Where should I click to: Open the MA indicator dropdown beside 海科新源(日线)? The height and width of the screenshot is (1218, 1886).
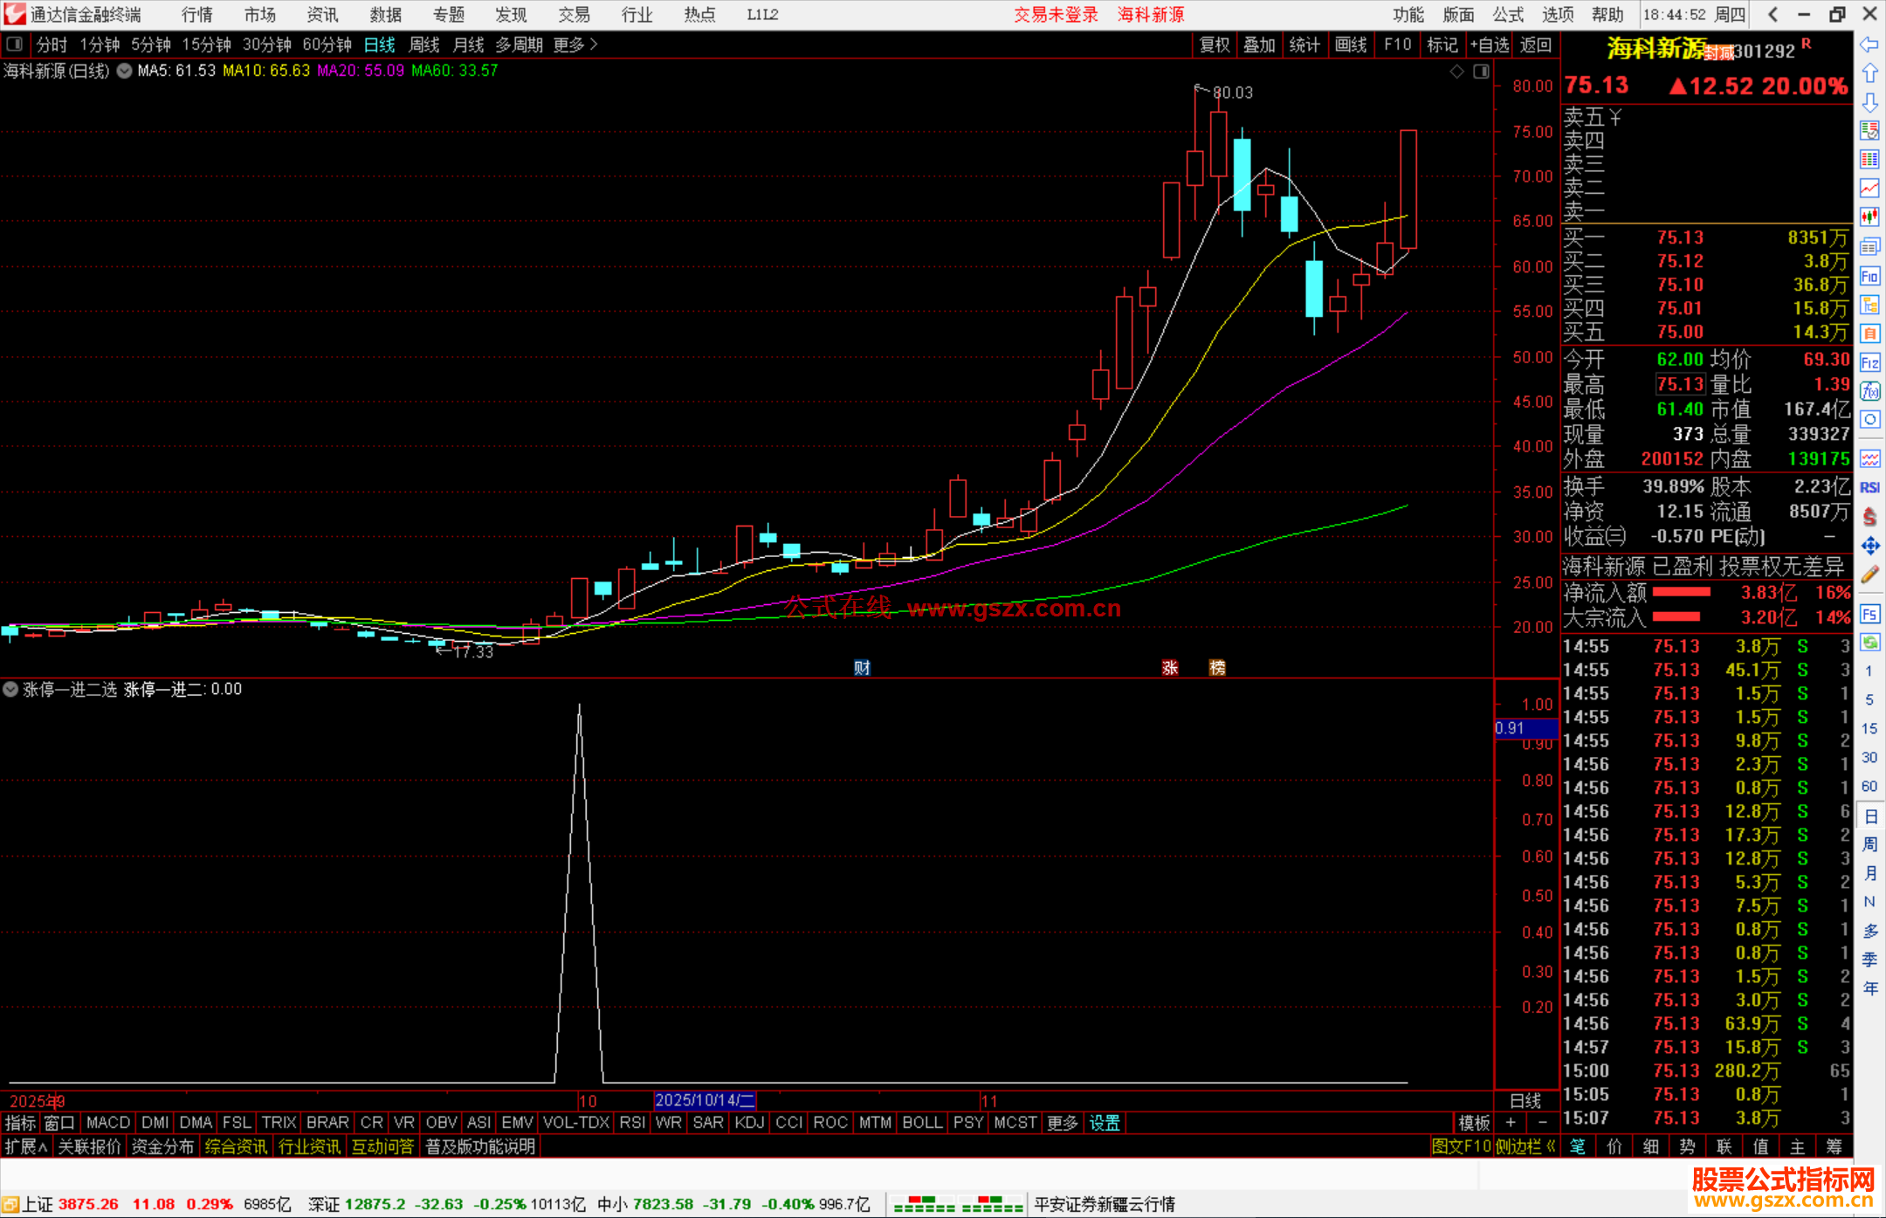pyautogui.click(x=125, y=71)
